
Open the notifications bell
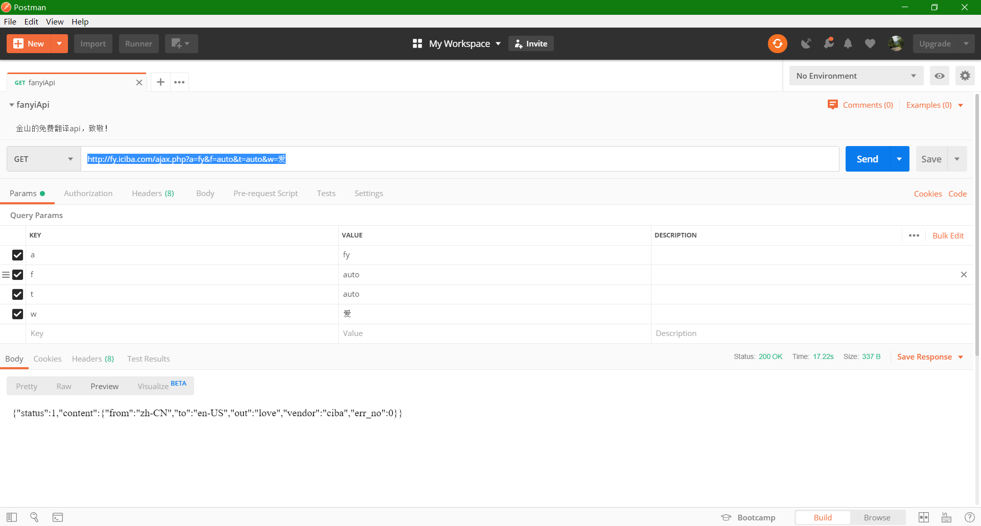tap(848, 43)
